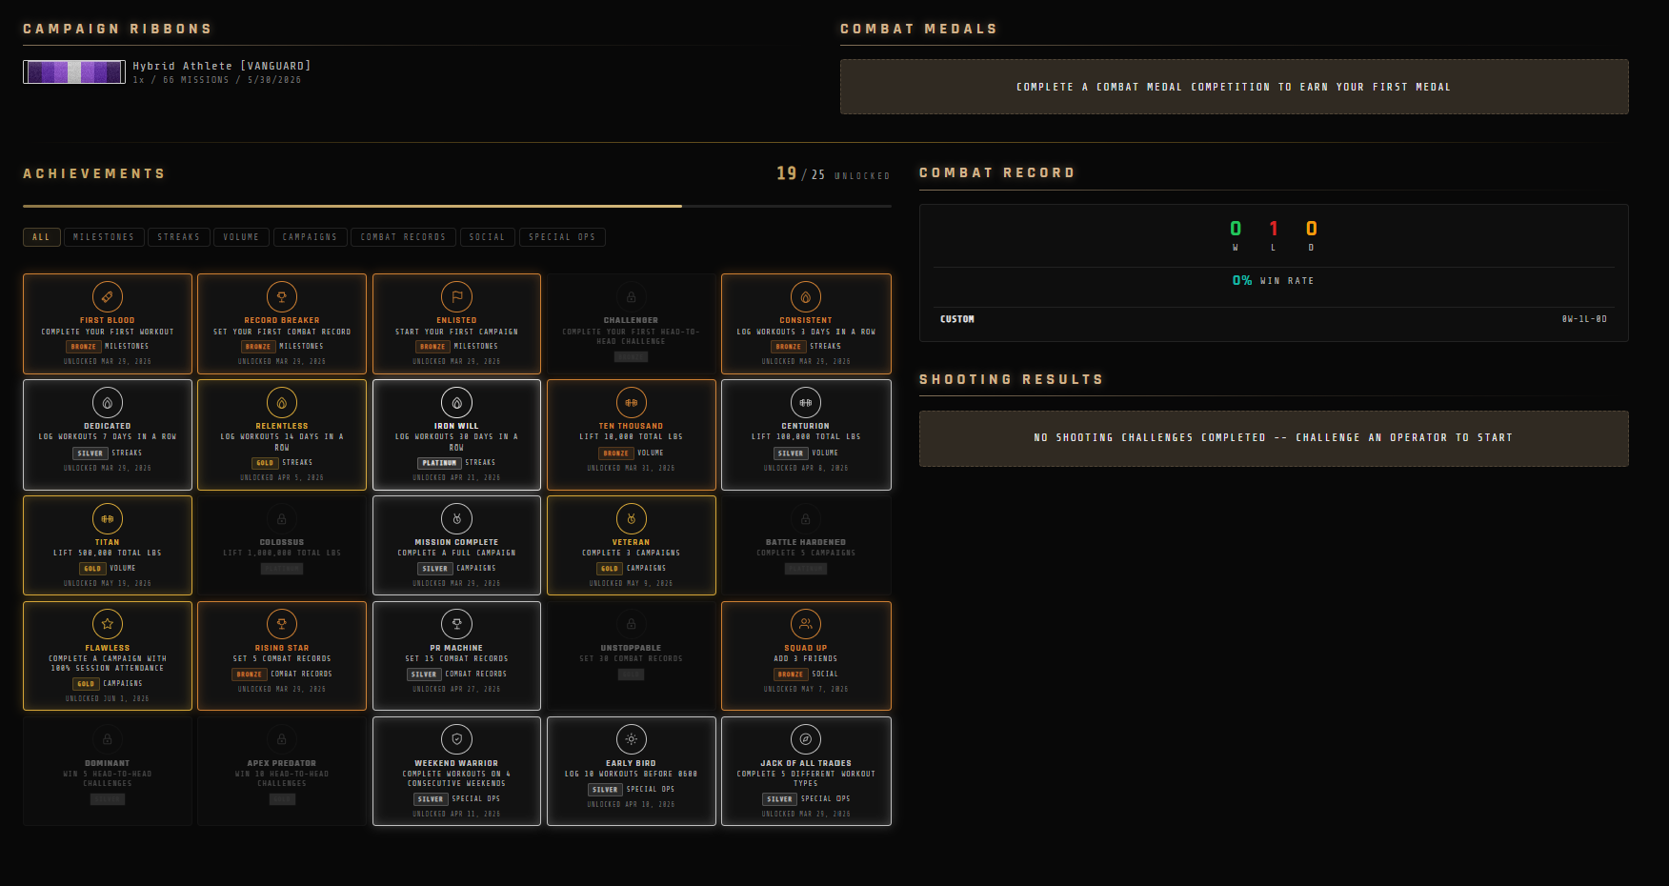This screenshot has height=886, width=1669.
Task: Click the locked Challenger padlock icon
Action: [631, 297]
